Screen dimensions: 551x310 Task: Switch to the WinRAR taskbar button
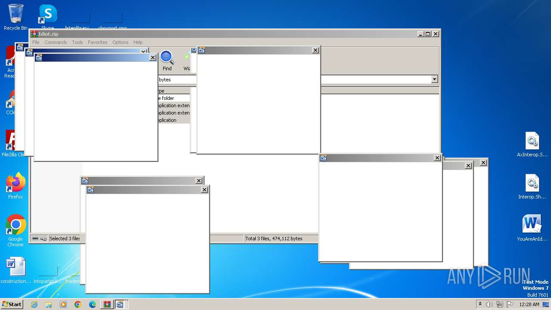point(107,304)
